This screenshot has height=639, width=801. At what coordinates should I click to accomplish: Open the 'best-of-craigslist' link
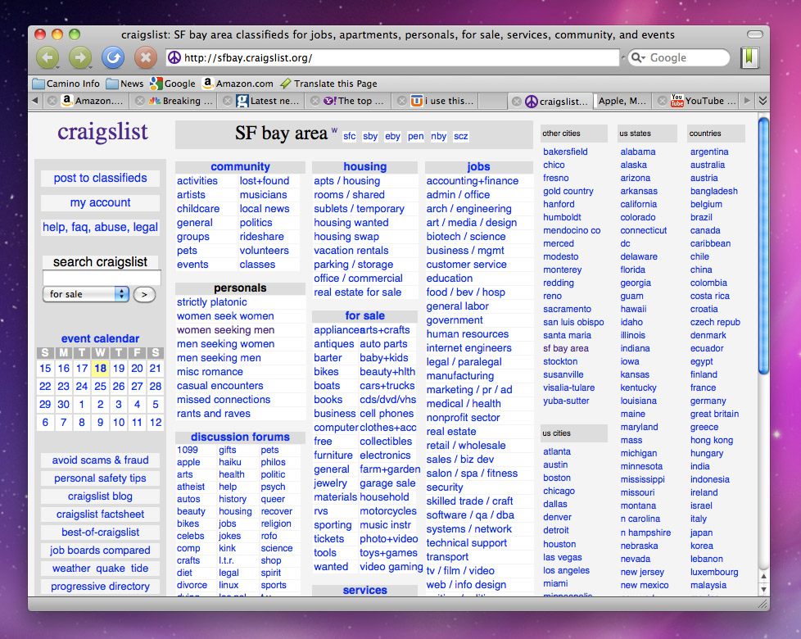(100, 532)
